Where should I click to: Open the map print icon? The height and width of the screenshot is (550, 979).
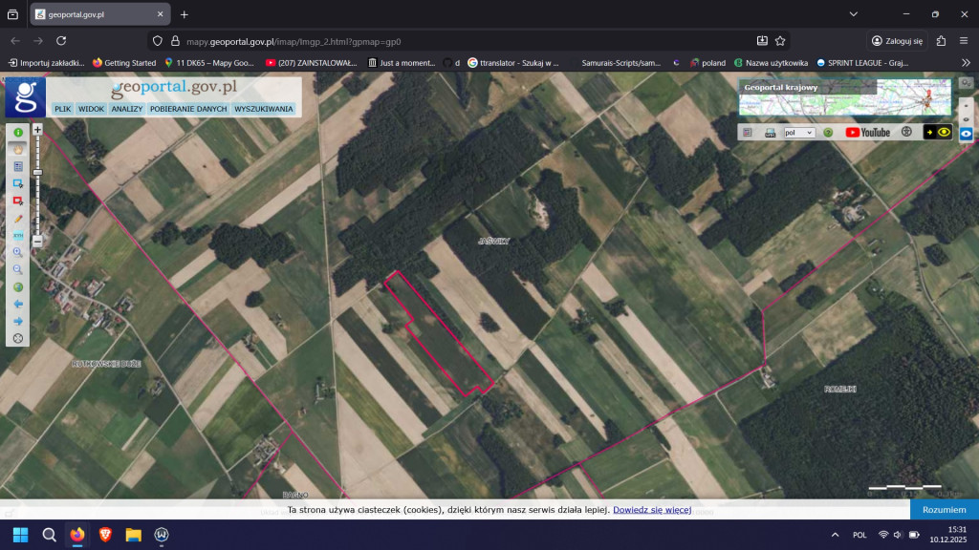770,133
